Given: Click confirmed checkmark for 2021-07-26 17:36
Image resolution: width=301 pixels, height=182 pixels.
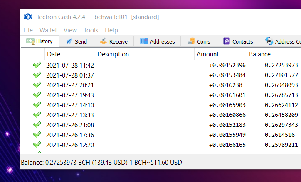Looking at the screenshot, I should click(x=37, y=135).
